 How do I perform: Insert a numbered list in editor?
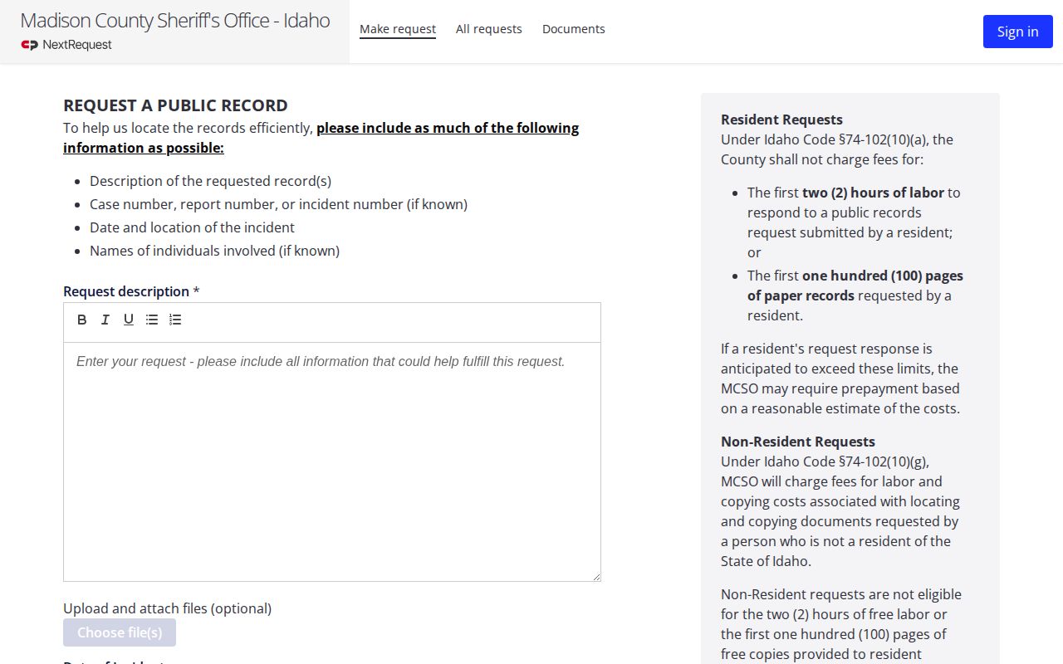pyautogui.click(x=175, y=320)
